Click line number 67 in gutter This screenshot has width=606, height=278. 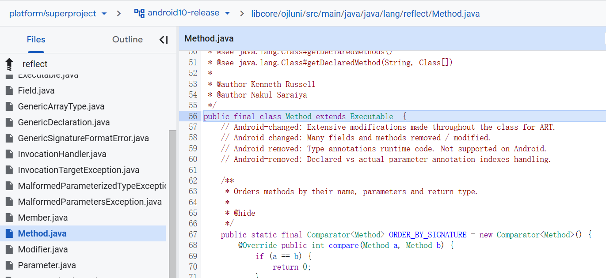click(x=193, y=235)
